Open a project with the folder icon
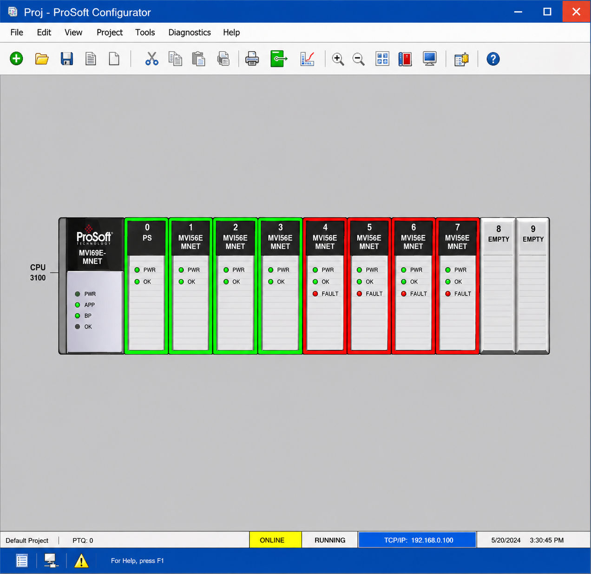The height and width of the screenshot is (574, 591). coord(42,59)
